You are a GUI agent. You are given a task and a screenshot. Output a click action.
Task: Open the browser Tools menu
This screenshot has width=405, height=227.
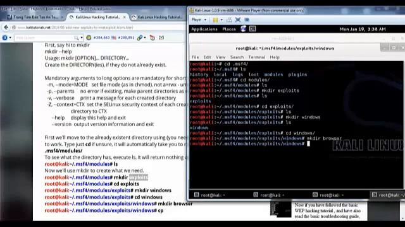click(71, 9)
